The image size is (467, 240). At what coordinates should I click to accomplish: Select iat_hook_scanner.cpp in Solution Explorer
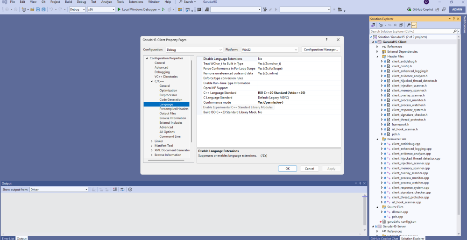406,202
